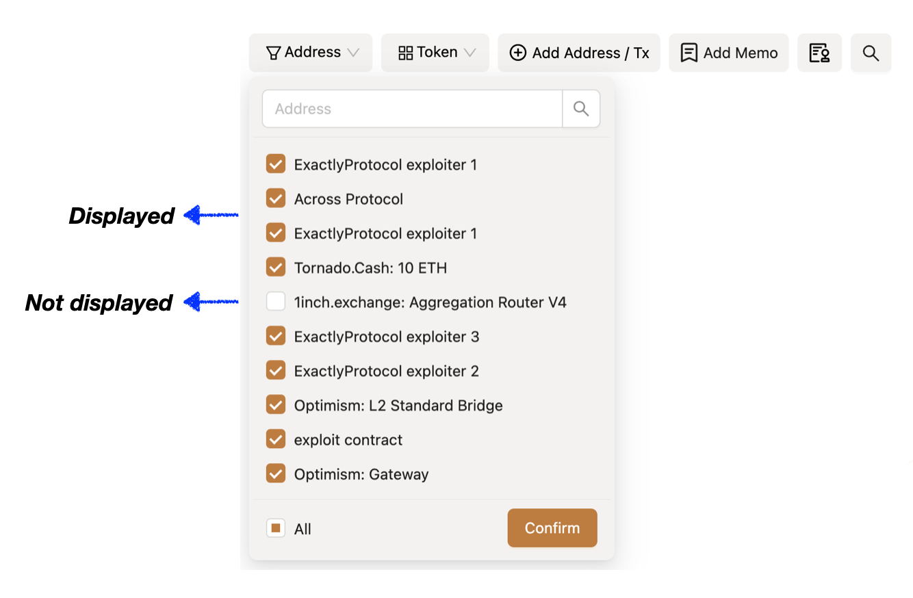
Task: Uncheck Optimism: L2 Standard Bridge
Action: pos(276,405)
